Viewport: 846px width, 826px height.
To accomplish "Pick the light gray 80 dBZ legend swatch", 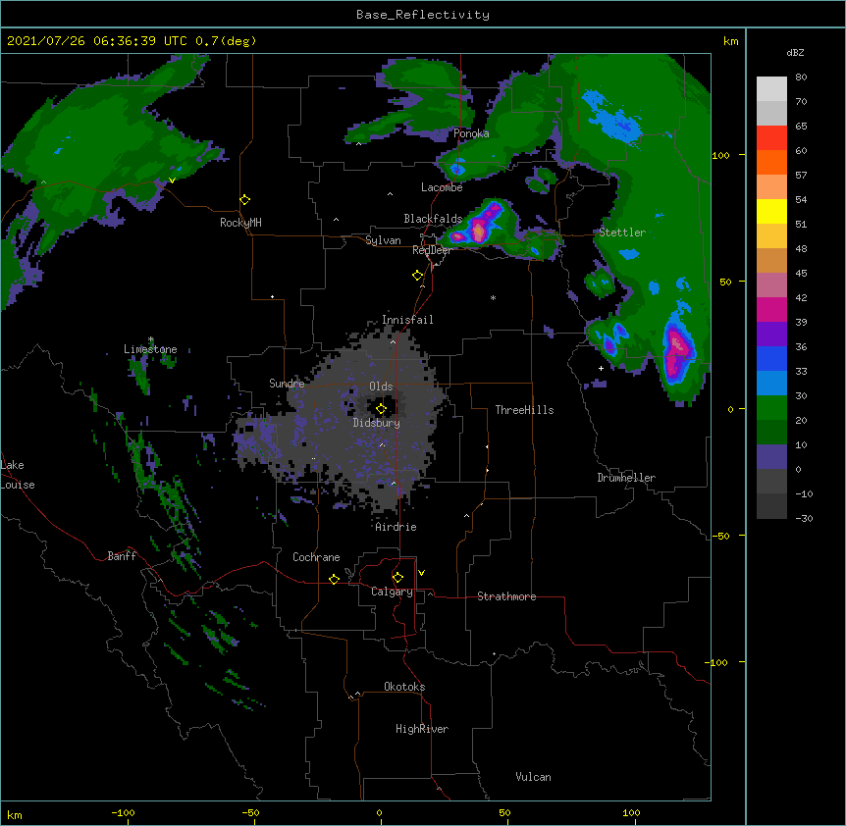I will point(771,89).
